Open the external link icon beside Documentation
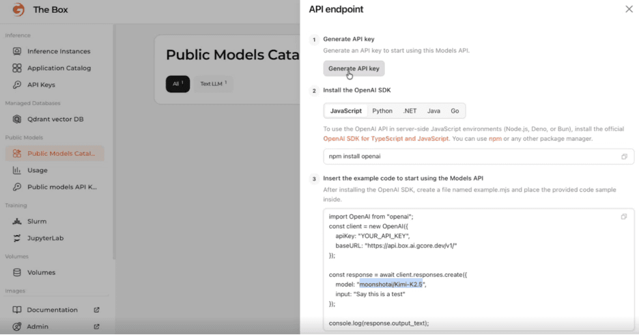This screenshot has height=335, width=639. [96, 310]
